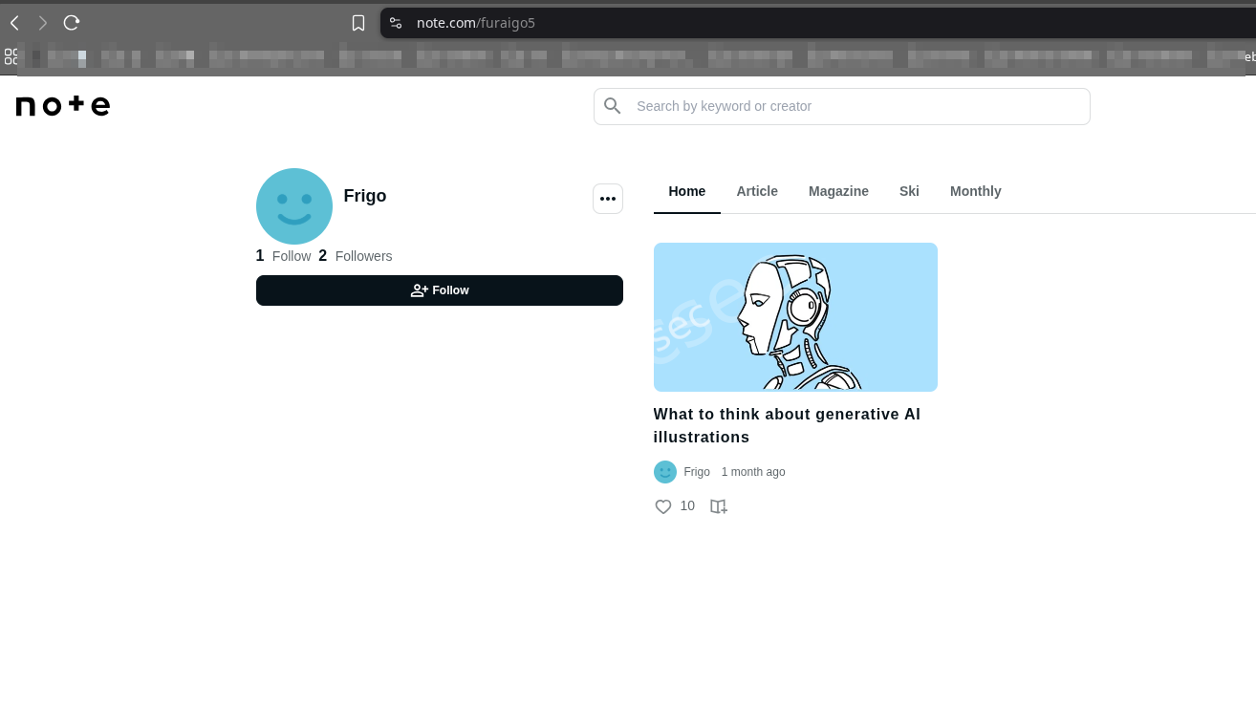Screen dimensions: 1256x708
Task: Reload the current page
Action: pyautogui.click(x=72, y=23)
